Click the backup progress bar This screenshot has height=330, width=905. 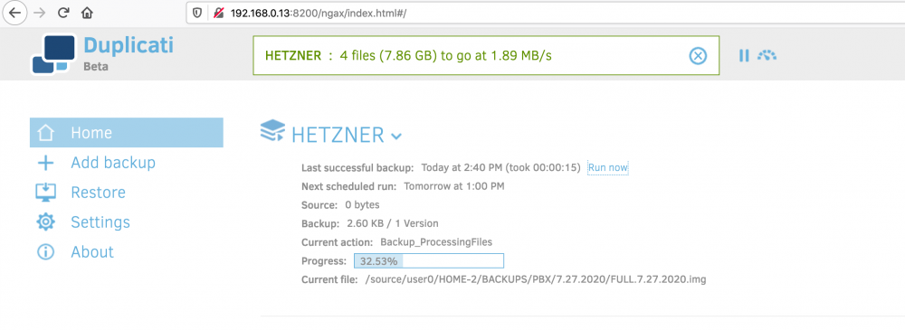[x=429, y=260]
